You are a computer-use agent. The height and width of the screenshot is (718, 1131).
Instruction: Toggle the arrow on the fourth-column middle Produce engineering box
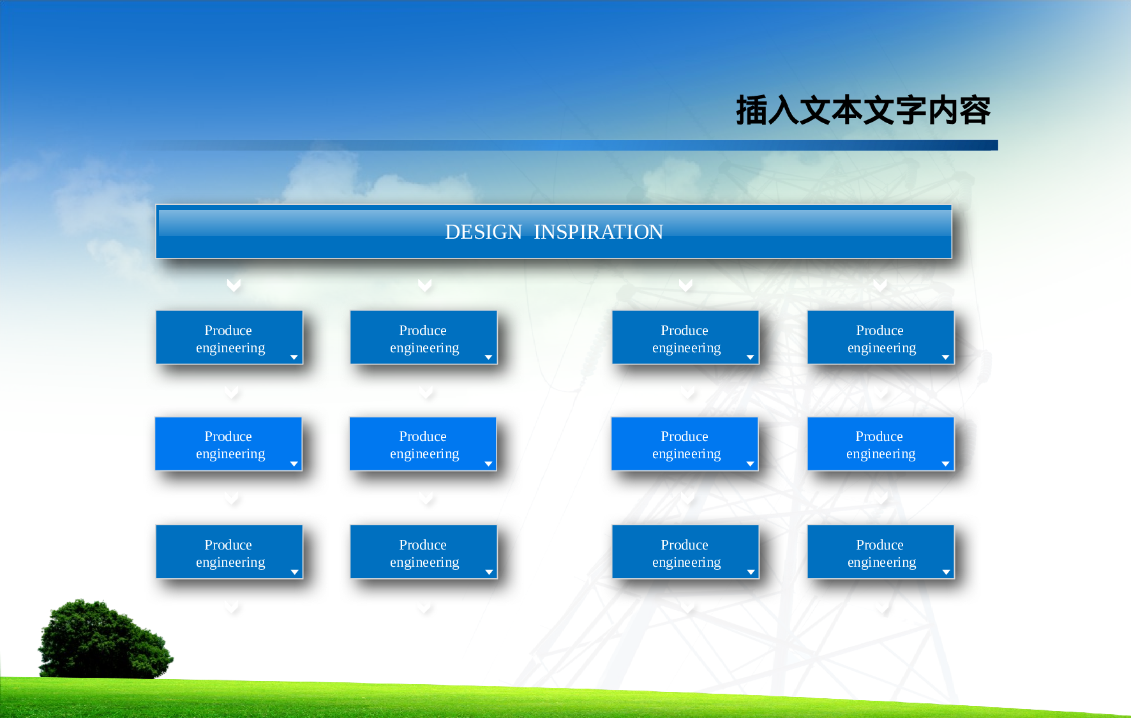946,465
